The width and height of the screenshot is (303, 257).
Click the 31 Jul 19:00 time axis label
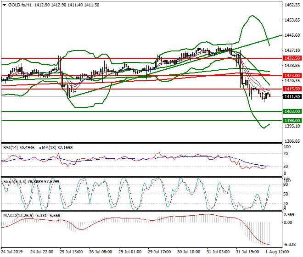(248, 252)
